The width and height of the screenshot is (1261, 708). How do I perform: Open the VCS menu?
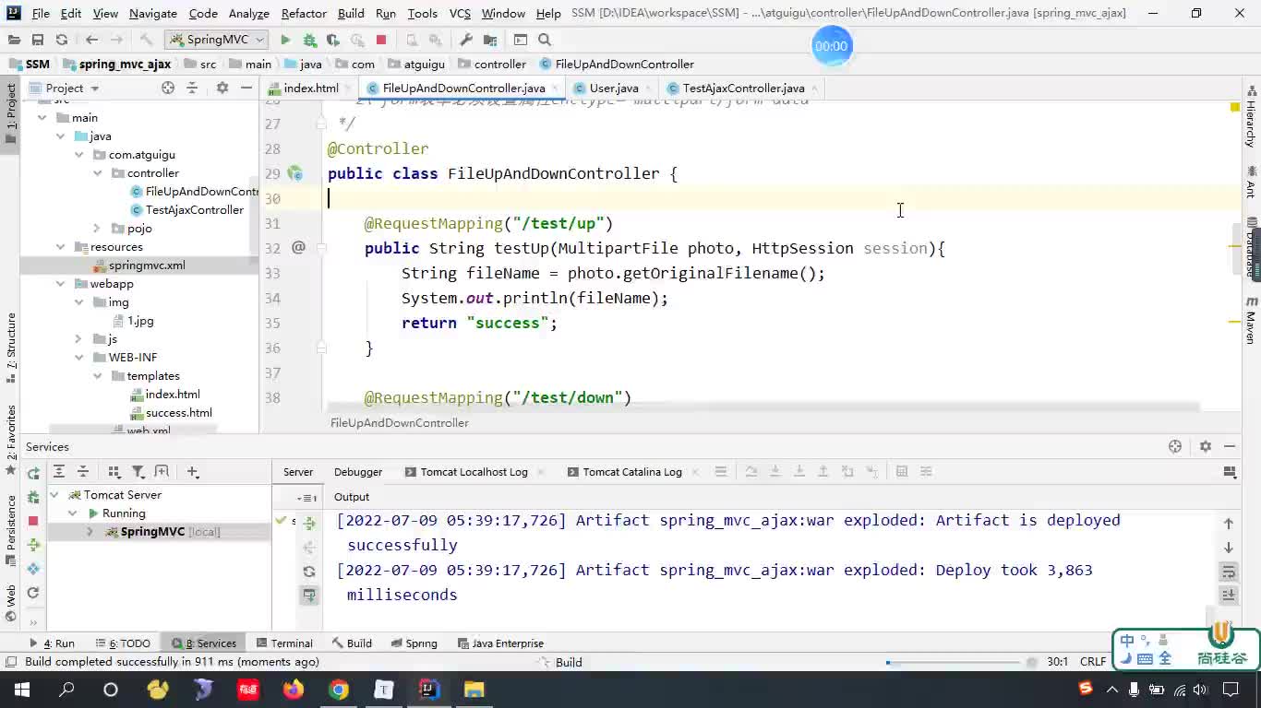coord(460,13)
